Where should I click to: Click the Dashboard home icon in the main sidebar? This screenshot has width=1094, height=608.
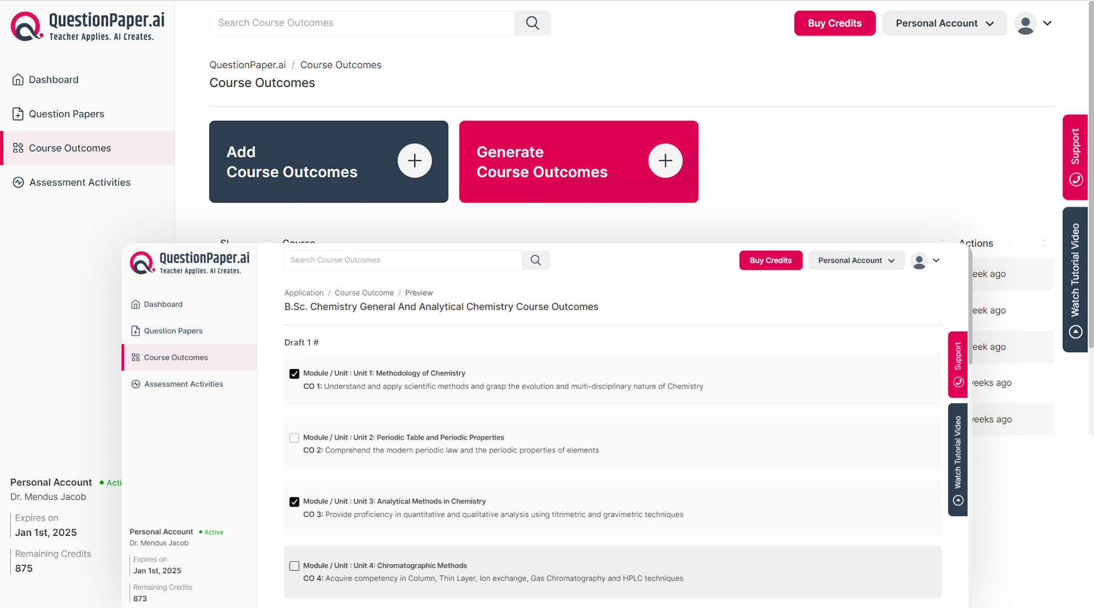click(18, 80)
